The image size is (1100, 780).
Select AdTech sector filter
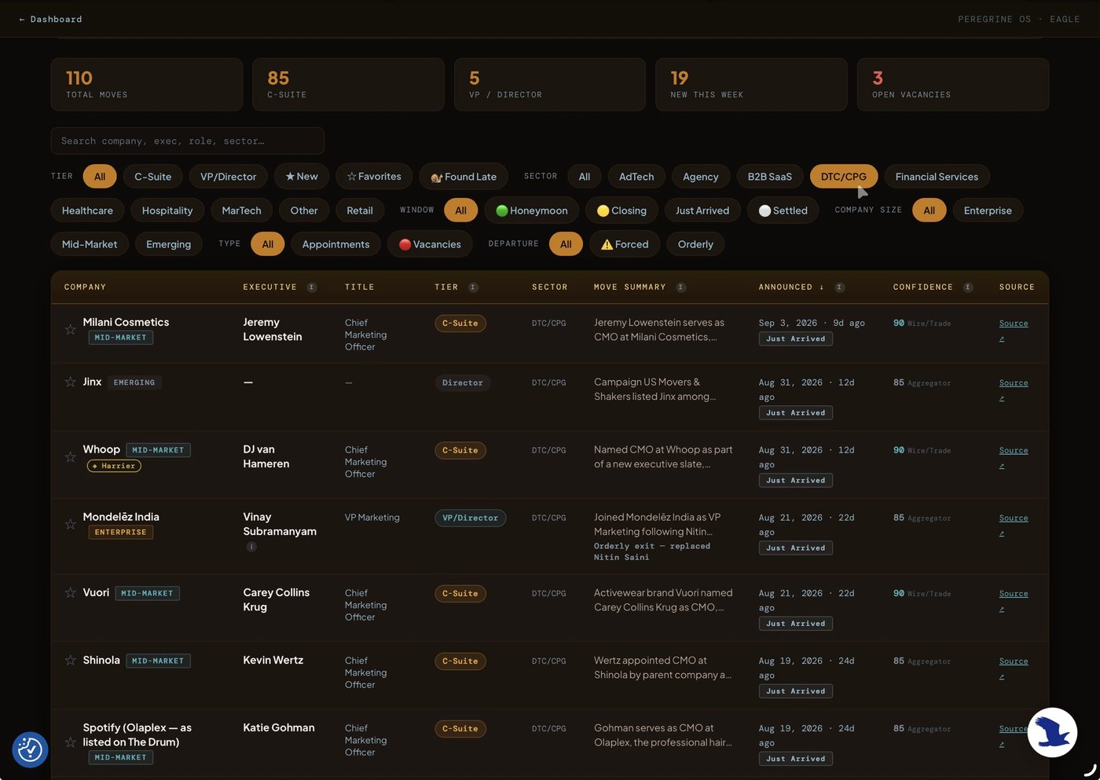point(636,177)
